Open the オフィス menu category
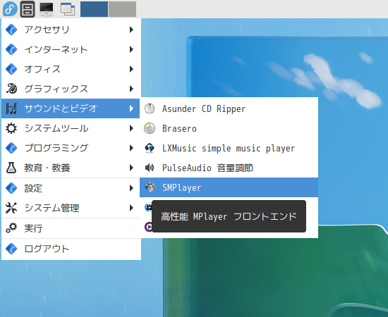Image resolution: width=388 pixels, height=317 pixels. click(x=71, y=69)
